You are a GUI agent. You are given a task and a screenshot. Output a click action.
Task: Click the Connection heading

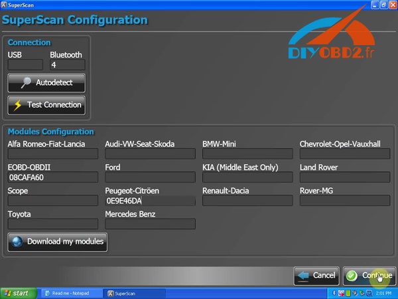click(29, 43)
